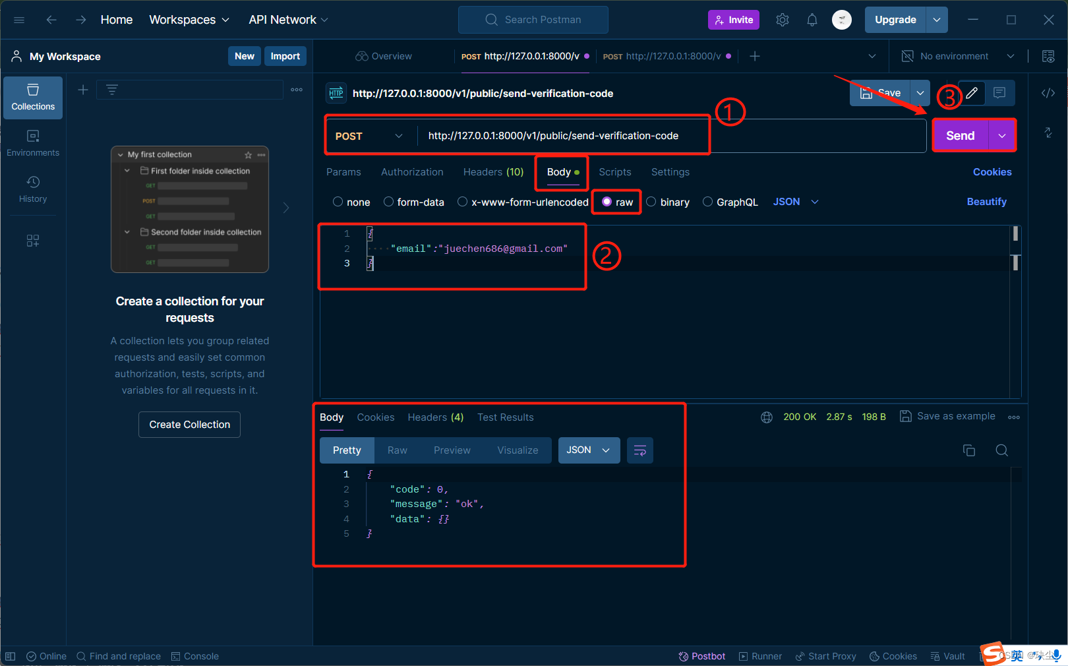This screenshot has width=1068, height=666.
Task: Go back with the left arrow
Action: coord(51,20)
